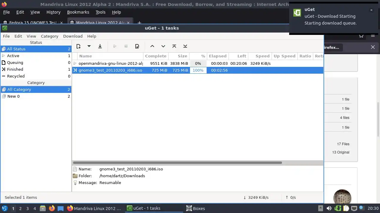Click the active-state triangle icon on openmandriva row
The image size is (380, 213).
75,63
